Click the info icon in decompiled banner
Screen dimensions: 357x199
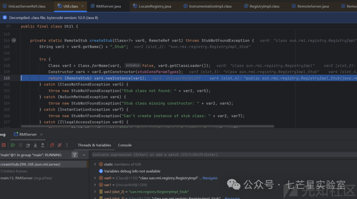point(5,17)
